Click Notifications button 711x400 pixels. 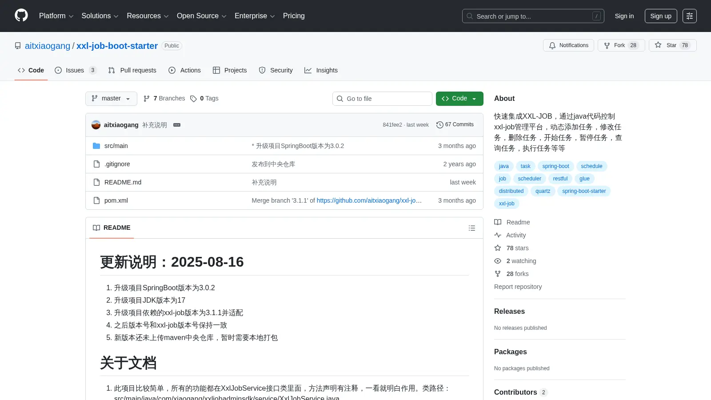tap(568, 45)
